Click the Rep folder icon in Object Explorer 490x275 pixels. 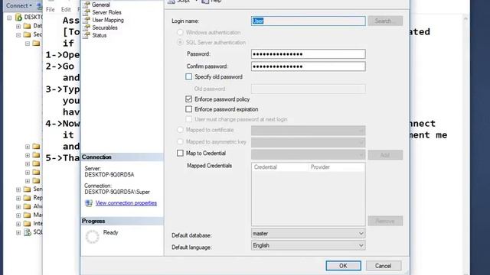28,198
